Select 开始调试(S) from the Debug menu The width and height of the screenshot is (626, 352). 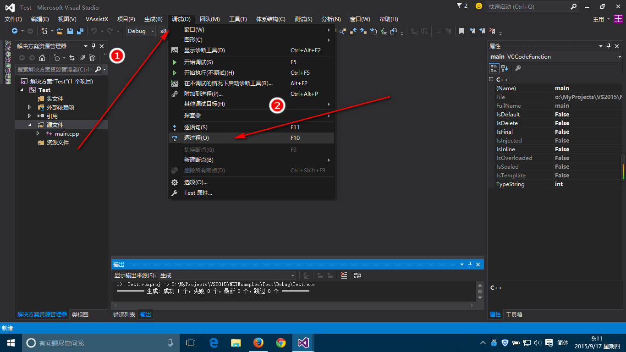click(x=252, y=62)
